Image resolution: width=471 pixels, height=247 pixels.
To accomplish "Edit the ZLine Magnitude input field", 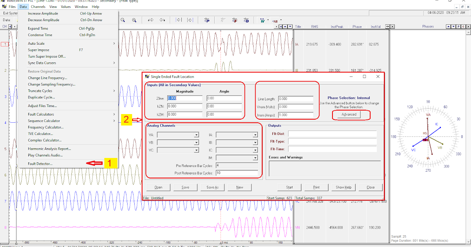I will [x=184, y=98].
